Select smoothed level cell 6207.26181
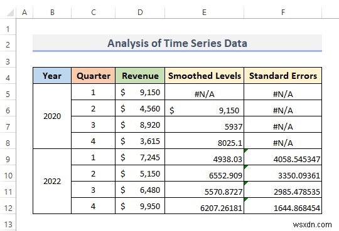Screen dimensions: 339x231 204,206
